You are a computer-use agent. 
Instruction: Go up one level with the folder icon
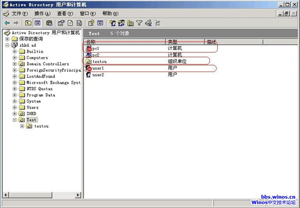[28, 23]
